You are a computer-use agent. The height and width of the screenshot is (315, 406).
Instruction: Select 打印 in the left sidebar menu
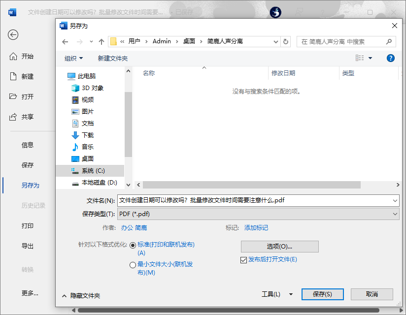(x=27, y=225)
